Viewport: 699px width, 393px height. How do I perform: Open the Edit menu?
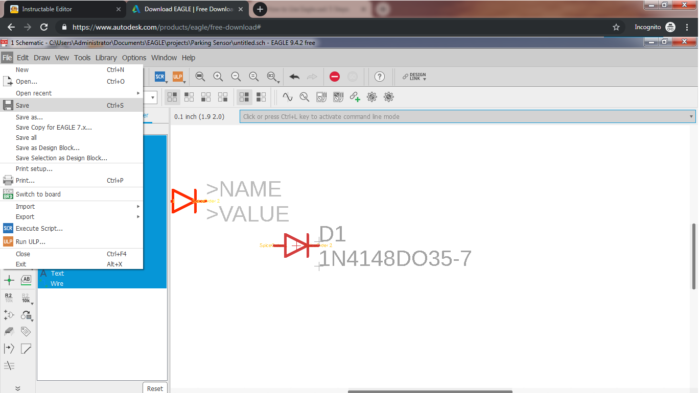click(23, 58)
